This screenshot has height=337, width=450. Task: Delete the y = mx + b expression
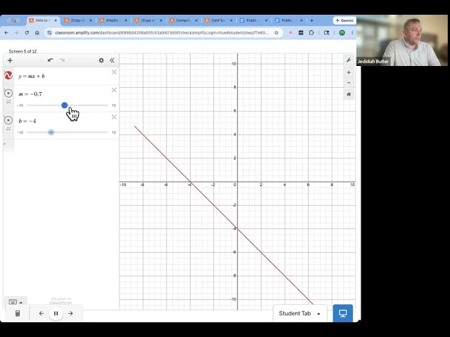(x=114, y=72)
